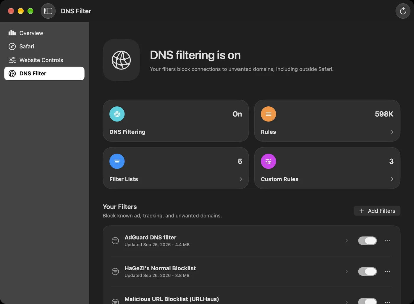This screenshot has height=304, width=414.
Task: Click the Overview bar chart icon
Action: 12,33
